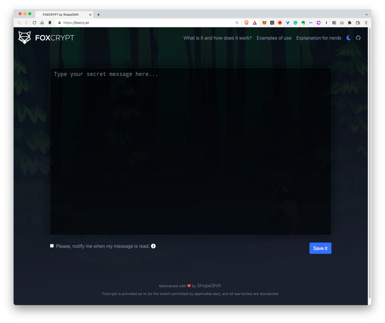Image resolution: width=385 pixels, height=323 pixels.
Task: Open the Notion extension icon
Action: click(x=334, y=22)
